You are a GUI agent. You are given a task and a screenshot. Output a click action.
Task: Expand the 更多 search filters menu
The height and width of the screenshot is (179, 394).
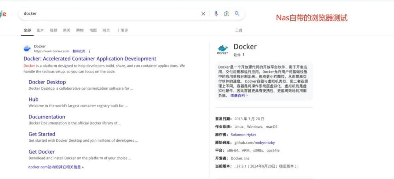[122, 30]
